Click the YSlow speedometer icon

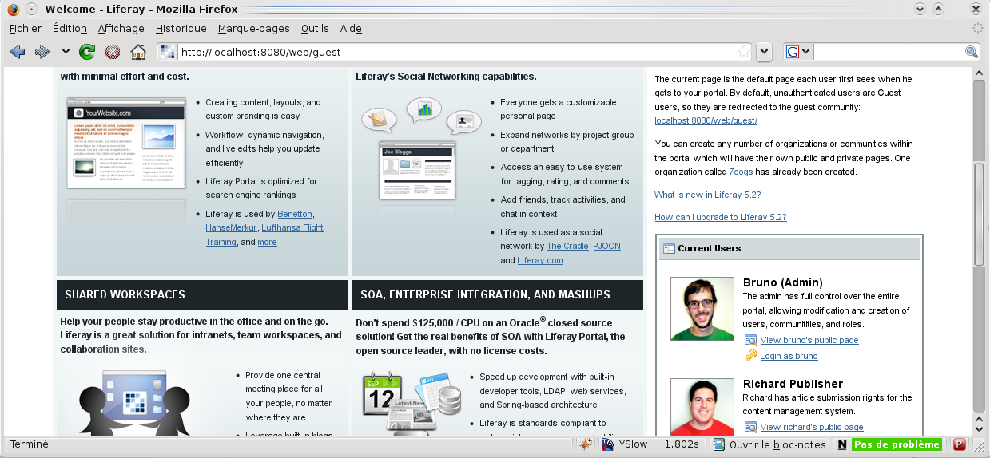(608, 444)
